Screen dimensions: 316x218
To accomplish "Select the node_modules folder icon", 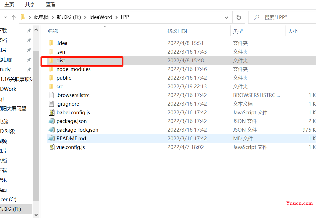I will click(x=51, y=69).
